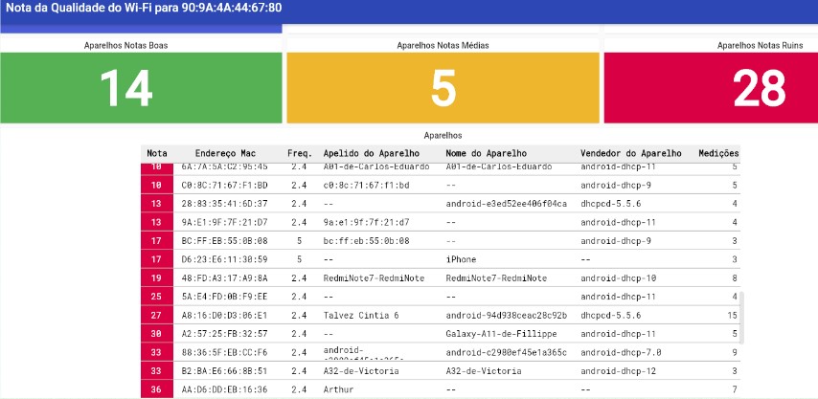The height and width of the screenshot is (399, 818).
Task: Select the Aparelhos Notas Ruins label
Action: coord(760,45)
